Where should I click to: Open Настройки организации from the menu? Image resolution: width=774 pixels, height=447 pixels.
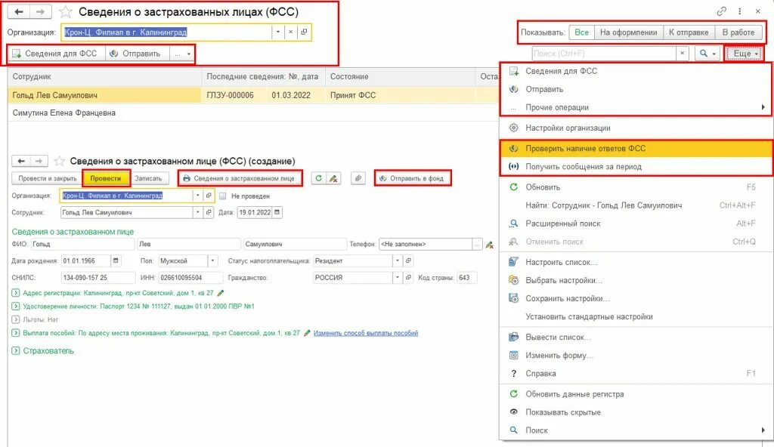point(636,128)
